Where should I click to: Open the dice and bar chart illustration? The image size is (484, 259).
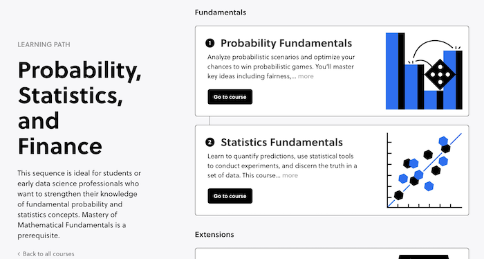point(424,71)
